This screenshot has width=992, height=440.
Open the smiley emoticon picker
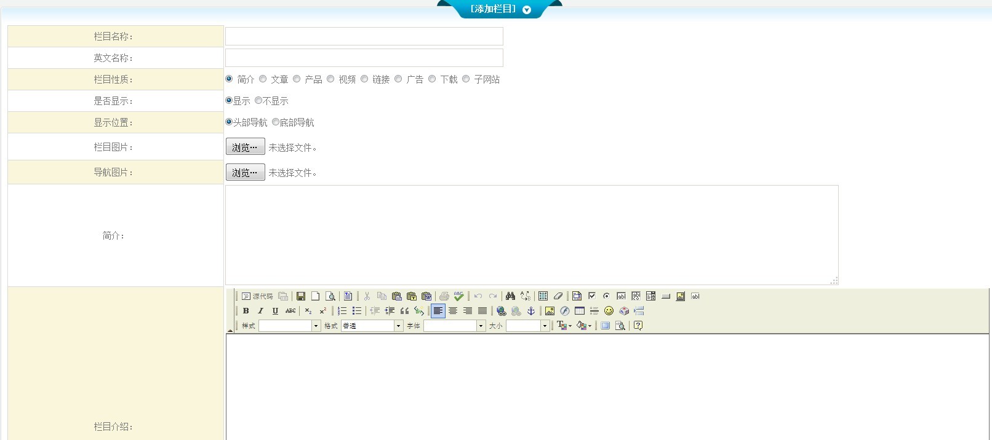pyautogui.click(x=609, y=311)
